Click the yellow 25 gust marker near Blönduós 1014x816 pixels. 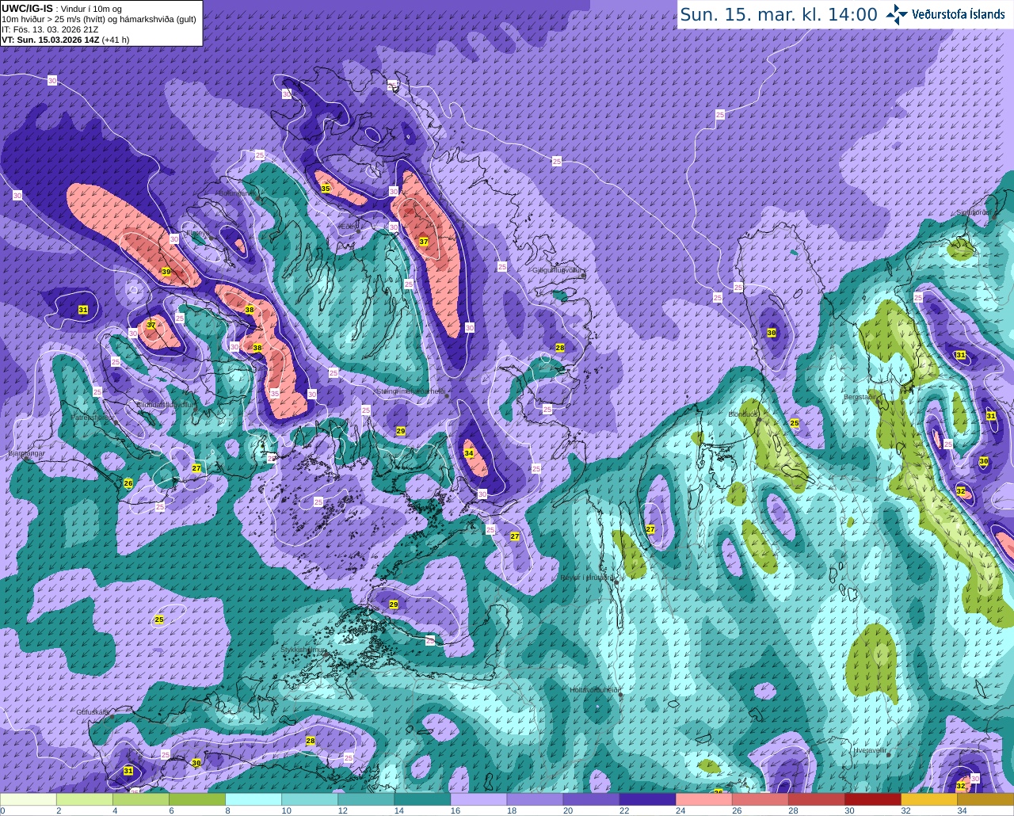point(795,423)
